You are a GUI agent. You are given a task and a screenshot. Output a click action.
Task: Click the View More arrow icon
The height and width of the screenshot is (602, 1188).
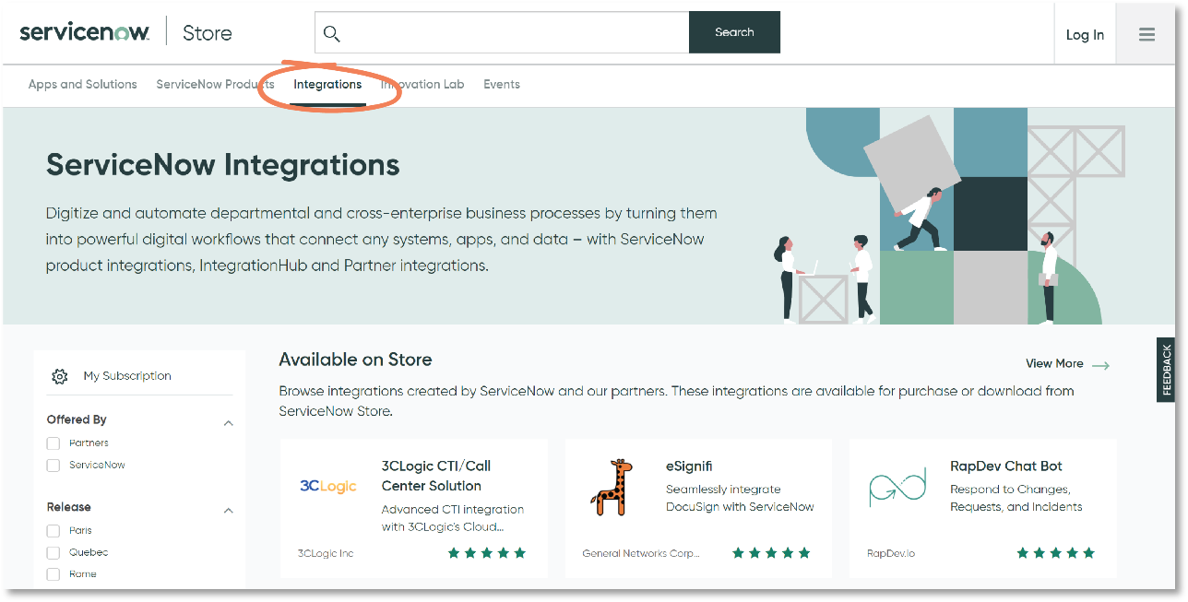[1100, 365]
